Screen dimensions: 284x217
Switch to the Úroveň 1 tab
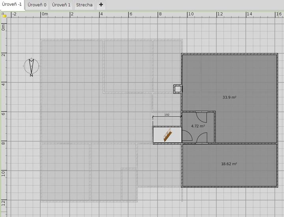click(61, 5)
